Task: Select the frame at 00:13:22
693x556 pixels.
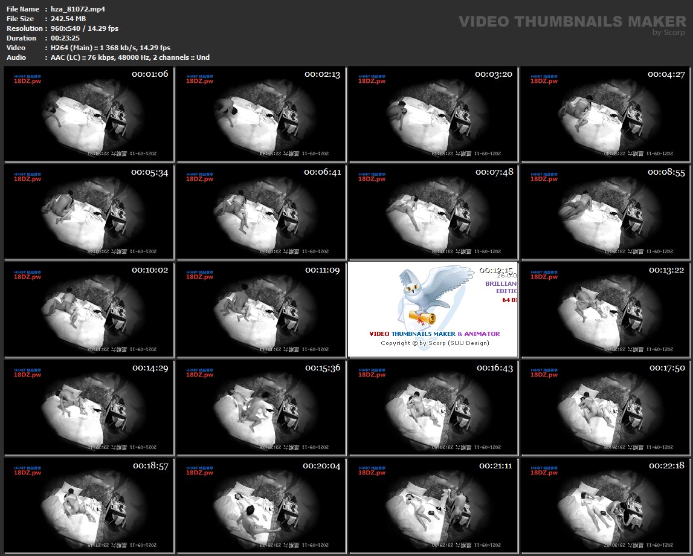Action: click(605, 310)
